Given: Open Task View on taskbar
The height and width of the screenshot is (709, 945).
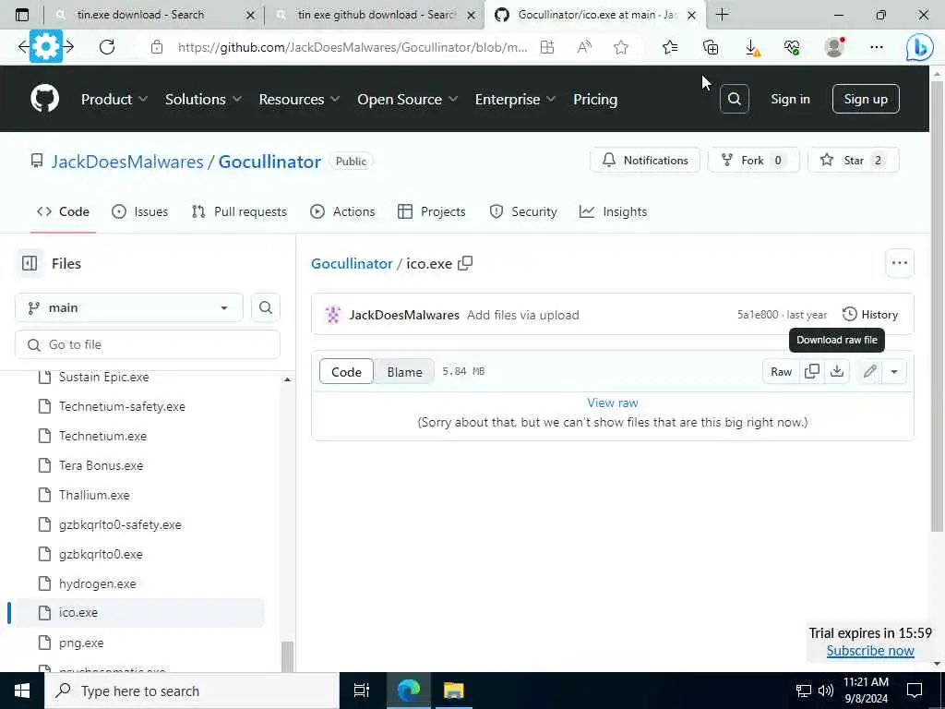Looking at the screenshot, I should (361, 691).
